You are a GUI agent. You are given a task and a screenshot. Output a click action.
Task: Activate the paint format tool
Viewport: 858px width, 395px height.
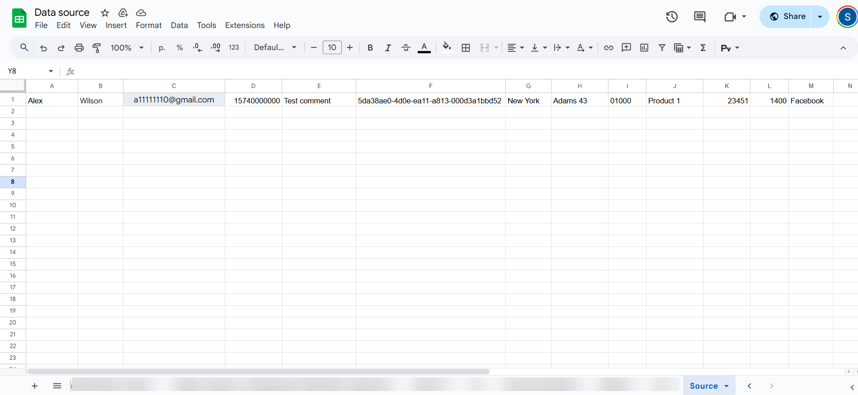point(97,48)
